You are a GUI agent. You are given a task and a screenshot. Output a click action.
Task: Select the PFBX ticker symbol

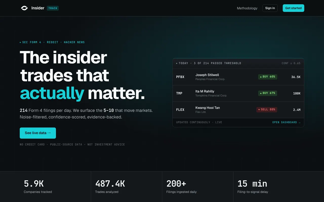[x=180, y=77]
